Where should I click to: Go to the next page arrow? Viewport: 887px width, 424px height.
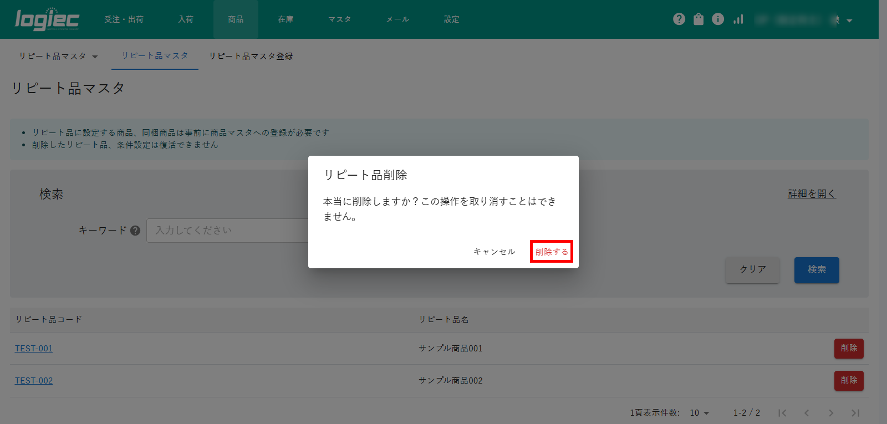[x=831, y=413]
